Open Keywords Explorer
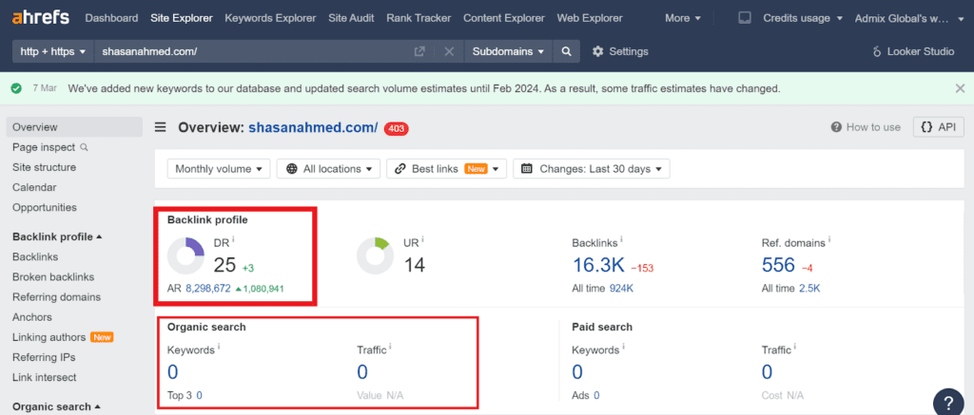 270,18
